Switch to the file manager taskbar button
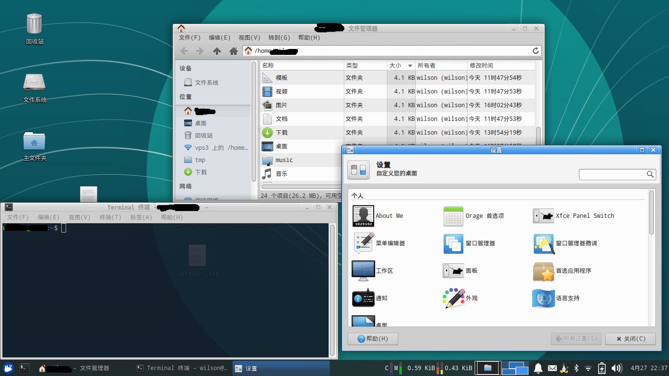 pos(84,368)
